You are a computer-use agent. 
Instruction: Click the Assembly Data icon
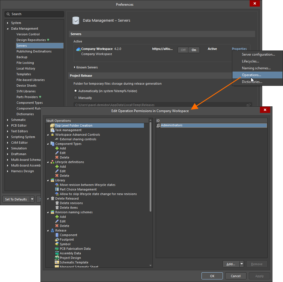click(x=57, y=253)
